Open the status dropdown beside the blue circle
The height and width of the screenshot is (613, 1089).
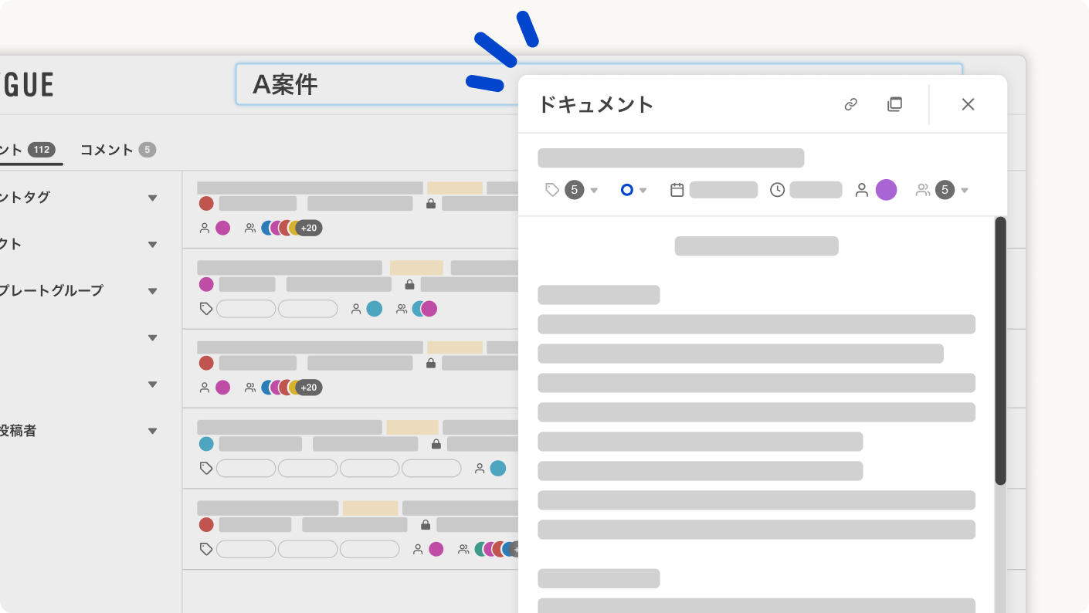tap(643, 190)
